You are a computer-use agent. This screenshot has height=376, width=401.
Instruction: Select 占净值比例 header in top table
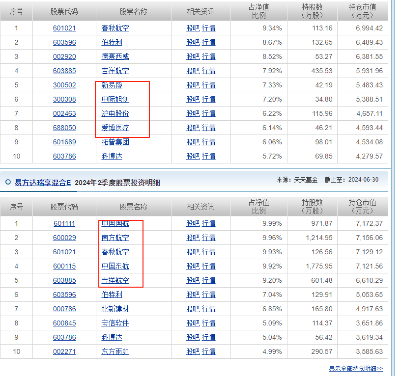pos(259,11)
